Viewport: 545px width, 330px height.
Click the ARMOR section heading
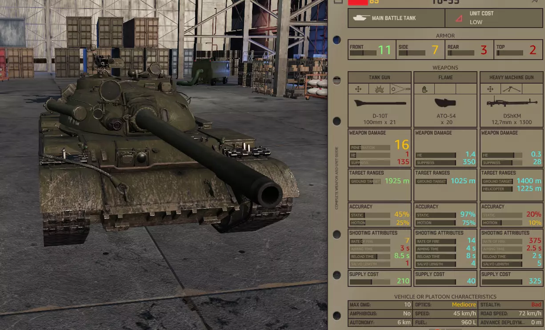(445, 36)
